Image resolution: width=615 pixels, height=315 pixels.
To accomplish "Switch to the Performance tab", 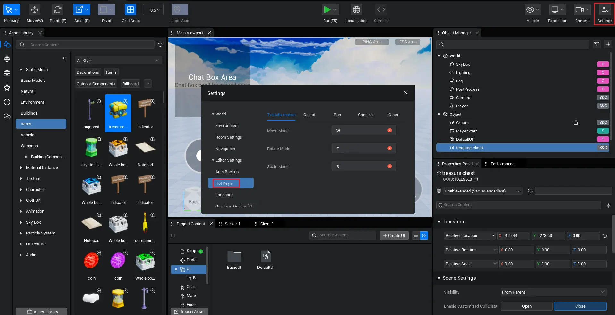I will pyautogui.click(x=502, y=164).
